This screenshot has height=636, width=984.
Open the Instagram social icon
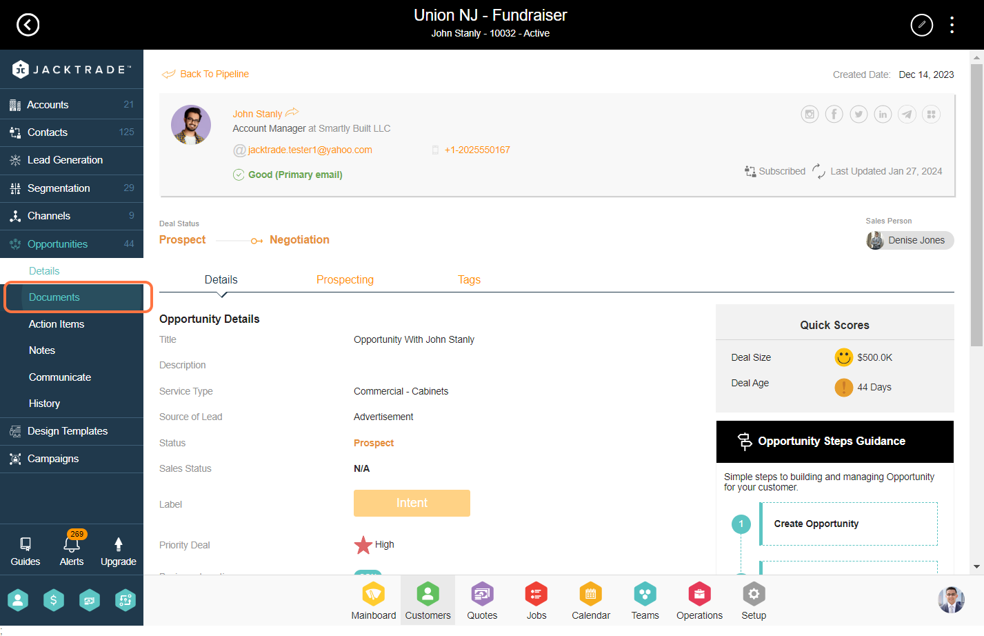click(810, 115)
